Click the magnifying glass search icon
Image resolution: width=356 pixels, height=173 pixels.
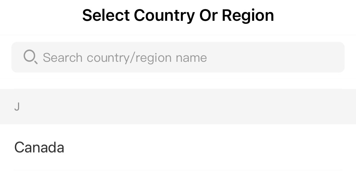coord(30,57)
